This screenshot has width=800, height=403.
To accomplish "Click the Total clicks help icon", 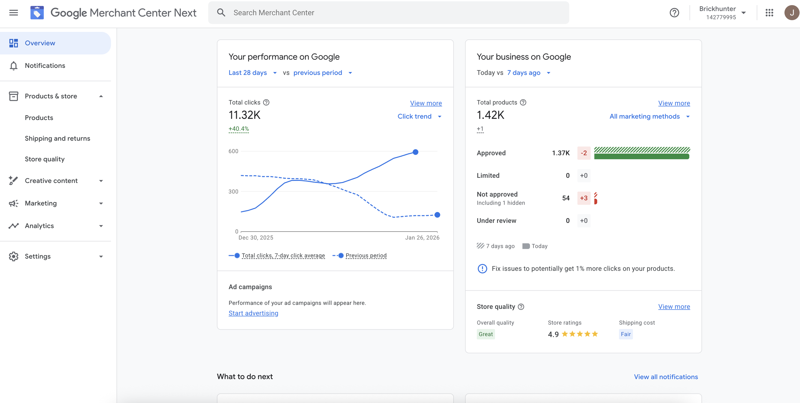I will coord(266,102).
